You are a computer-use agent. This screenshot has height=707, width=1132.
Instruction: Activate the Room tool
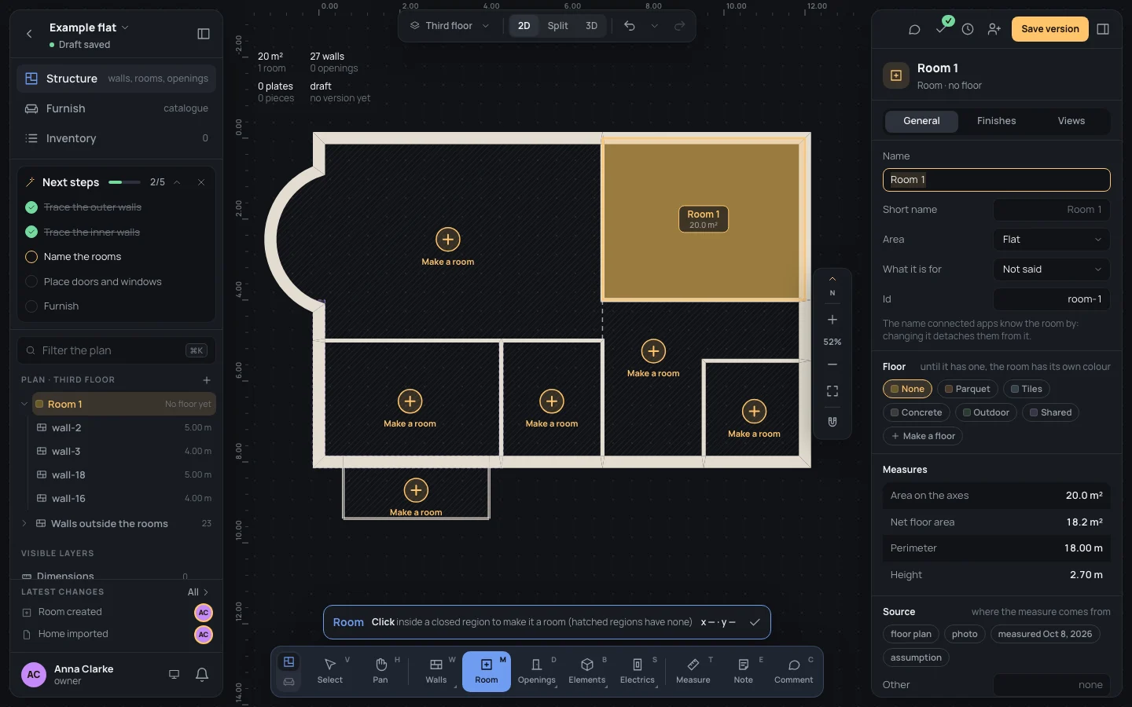pyautogui.click(x=487, y=672)
